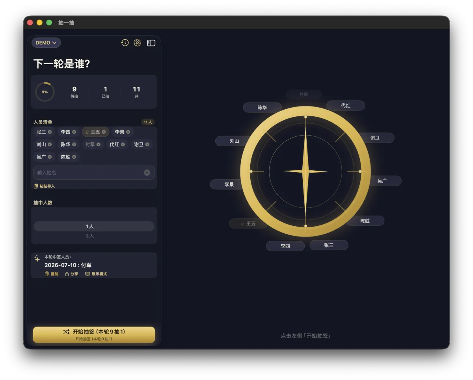Click the 已抽 count of 1
This screenshot has width=473, height=380.
[x=105, y=92]
